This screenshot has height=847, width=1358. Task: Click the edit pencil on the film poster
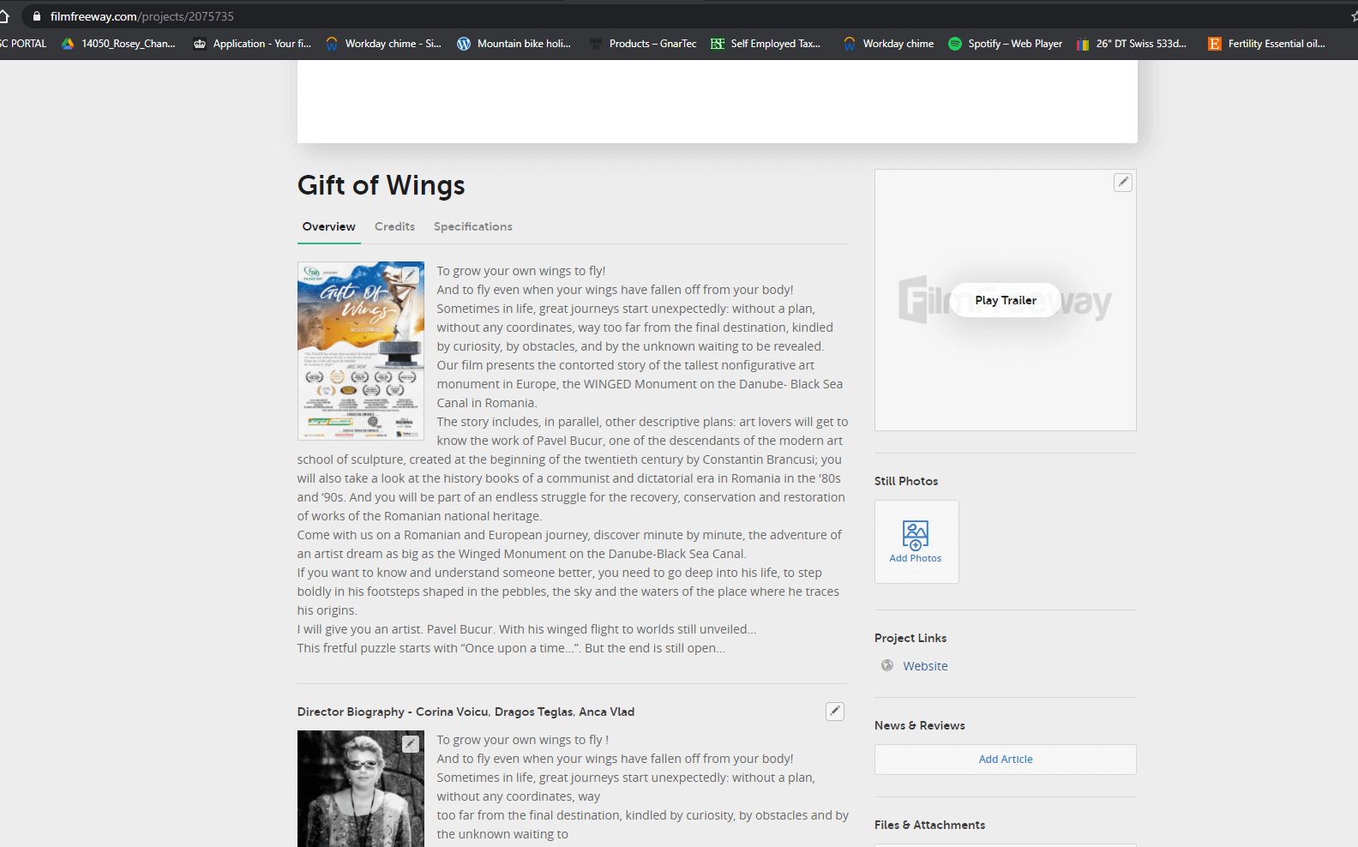pyautogui.click(x=411, y=275)
